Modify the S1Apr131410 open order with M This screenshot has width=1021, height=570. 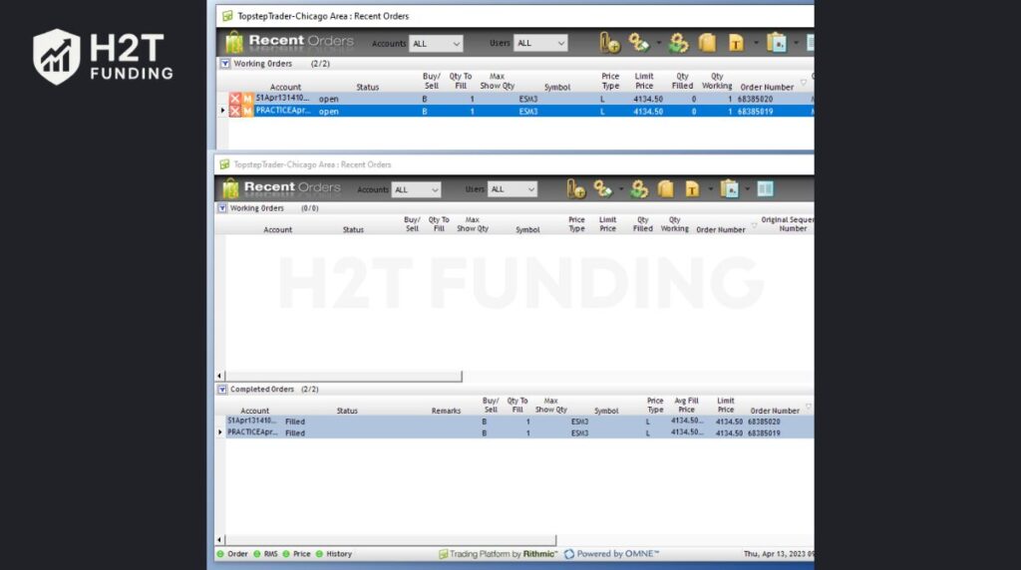247,99
